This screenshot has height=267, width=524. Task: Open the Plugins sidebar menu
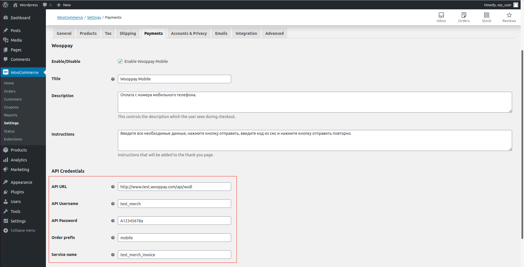pyautogui.click(x=23, y=192)
